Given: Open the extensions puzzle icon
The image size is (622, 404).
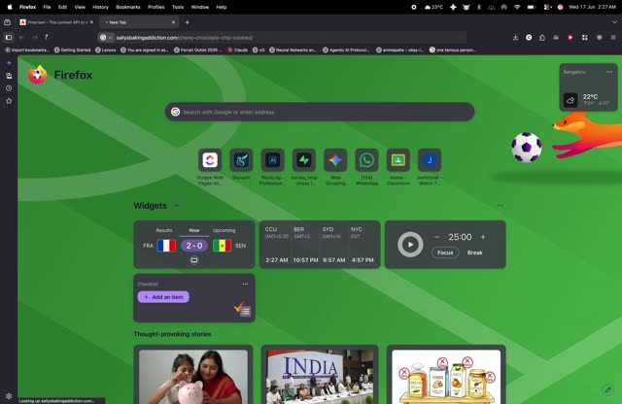Looking at the screenshot, I should coord(542,37).
